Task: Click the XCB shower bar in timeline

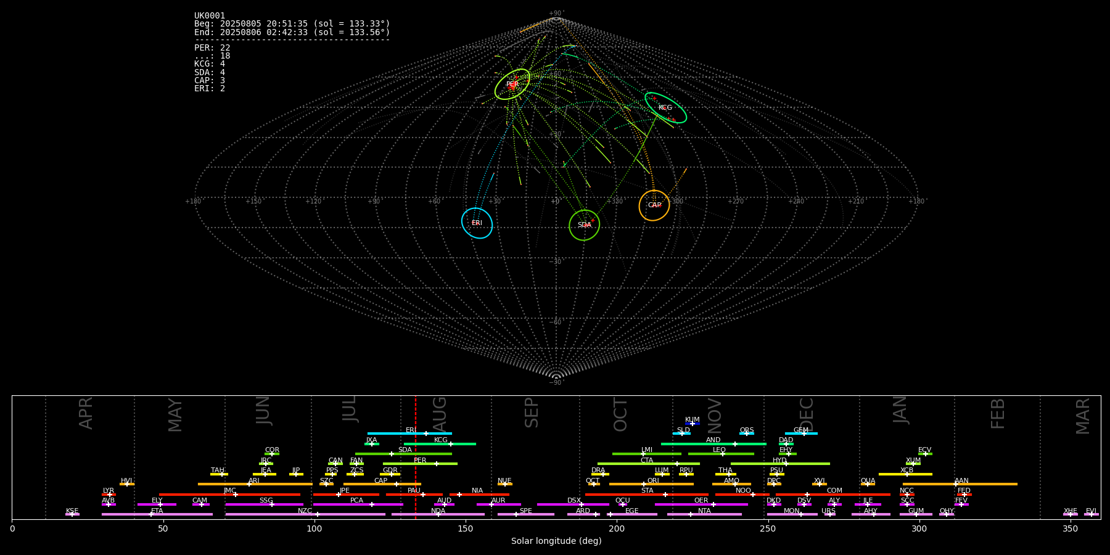Action: pyautogui.click(x=905, y=474)
